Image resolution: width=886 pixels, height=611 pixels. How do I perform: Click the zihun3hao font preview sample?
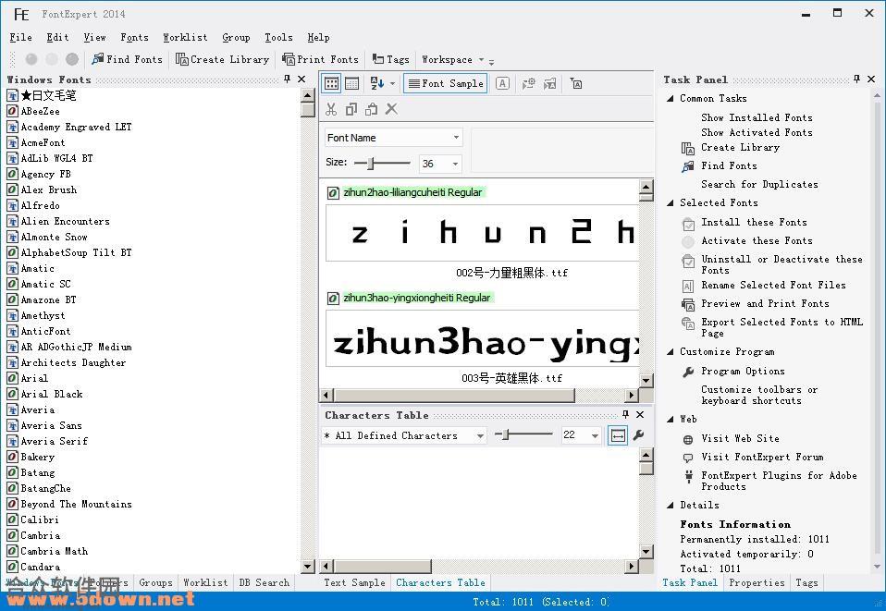(x=483, y=338)
